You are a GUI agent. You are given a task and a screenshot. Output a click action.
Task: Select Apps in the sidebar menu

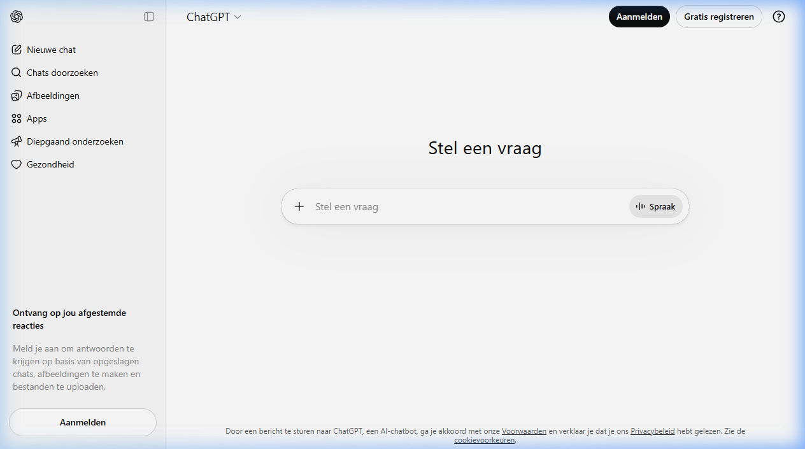37,118
